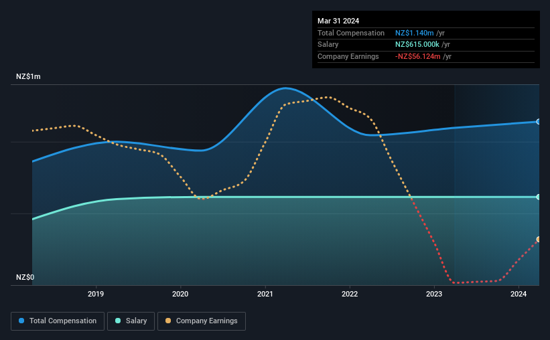The image size is (550, 340).
Task: Click the 2022 x-axis label
Action: (x=350, y=294)
